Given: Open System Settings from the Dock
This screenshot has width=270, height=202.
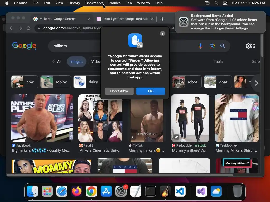Looking at the screenshot, I should click(x=121, y=191).
